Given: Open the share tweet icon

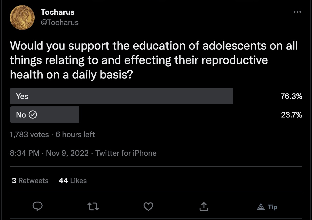Looking at the screenshot, I should (204, 206).
